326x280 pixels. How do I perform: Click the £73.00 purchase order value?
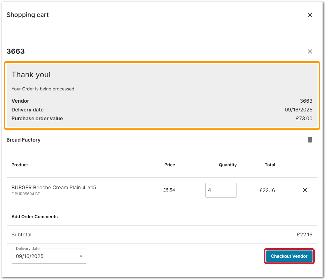pyautogui.click(x=305, y=119)
